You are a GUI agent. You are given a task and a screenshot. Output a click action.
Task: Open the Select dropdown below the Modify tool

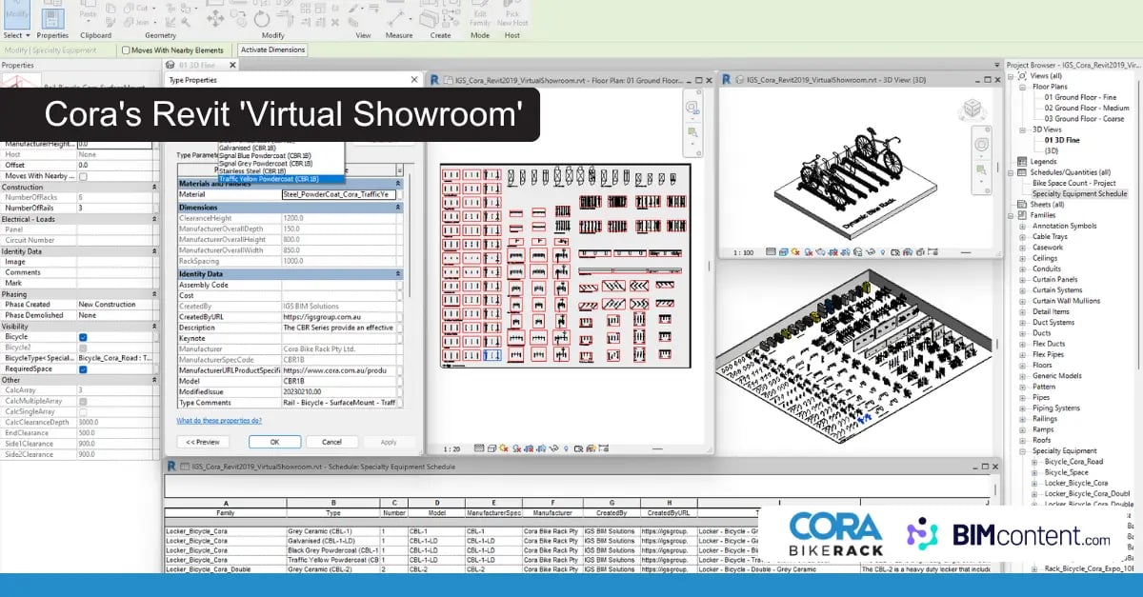point(17,35)
